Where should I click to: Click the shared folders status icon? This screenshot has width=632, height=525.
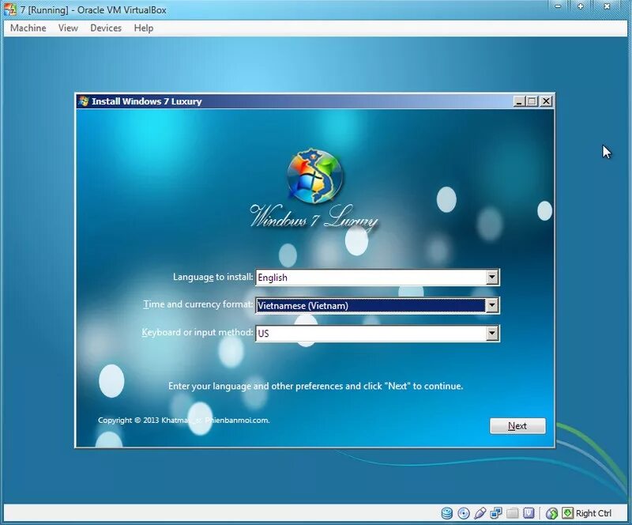[512, 513]
